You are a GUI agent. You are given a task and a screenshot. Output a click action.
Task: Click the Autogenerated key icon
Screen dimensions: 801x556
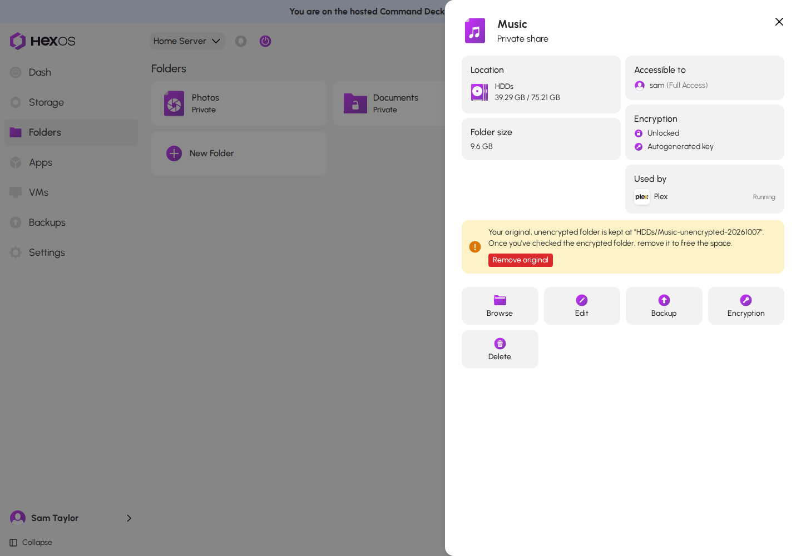639,147
